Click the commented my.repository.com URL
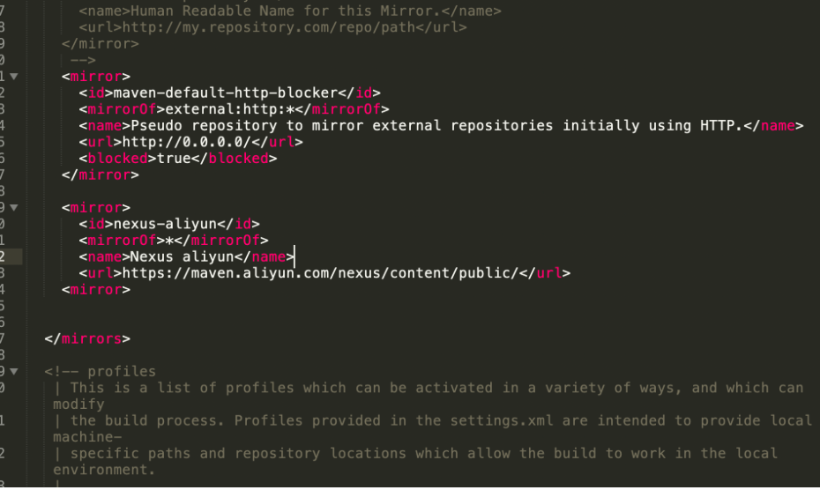The width and height of the screenshot is (820, 490). pos(269,27)
